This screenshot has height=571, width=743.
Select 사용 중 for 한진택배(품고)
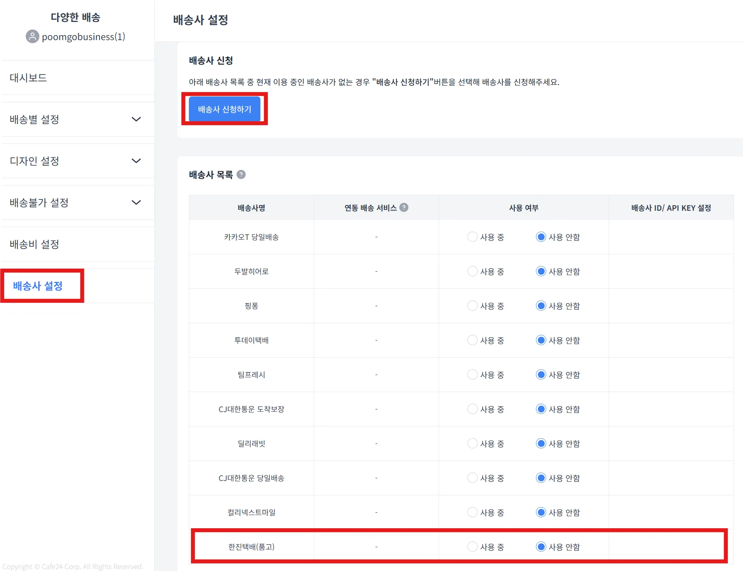tap(472, 547)
